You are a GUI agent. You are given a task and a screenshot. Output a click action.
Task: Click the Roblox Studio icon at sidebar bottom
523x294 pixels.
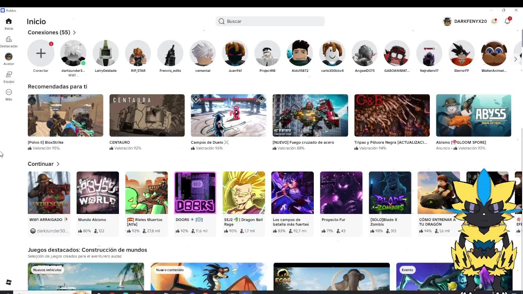[x=9, y=282]
